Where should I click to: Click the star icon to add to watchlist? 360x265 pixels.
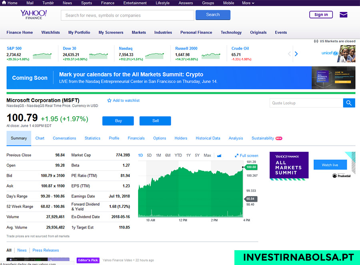109,100
